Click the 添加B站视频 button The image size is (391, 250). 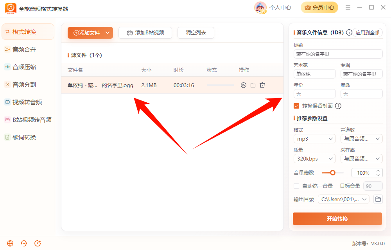145,33
